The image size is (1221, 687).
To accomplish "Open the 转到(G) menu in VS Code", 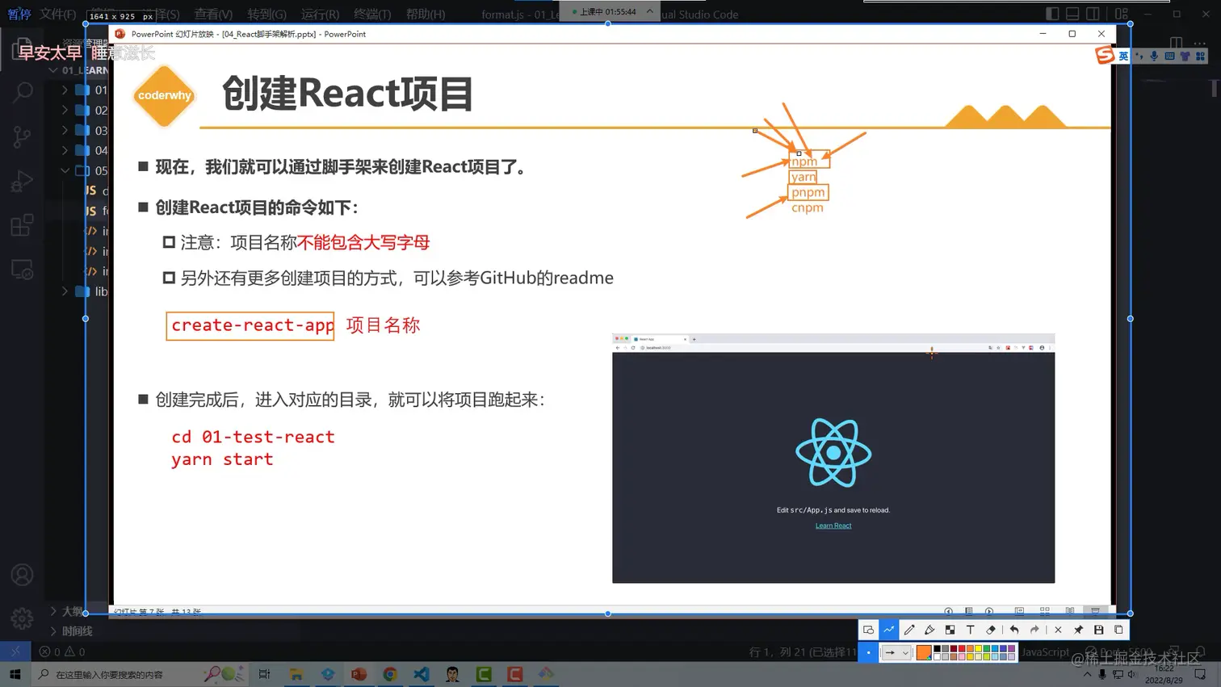I will [x=267, y=15].
